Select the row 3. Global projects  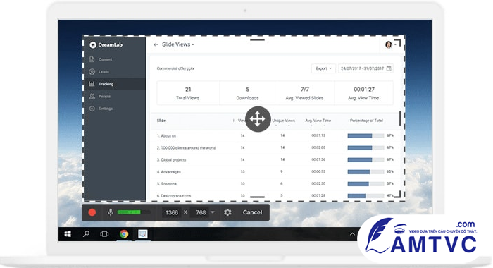tap(275, 159)
